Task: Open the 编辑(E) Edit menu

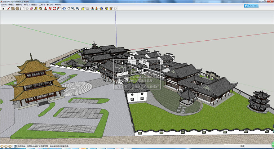Action: pos(11,5)
